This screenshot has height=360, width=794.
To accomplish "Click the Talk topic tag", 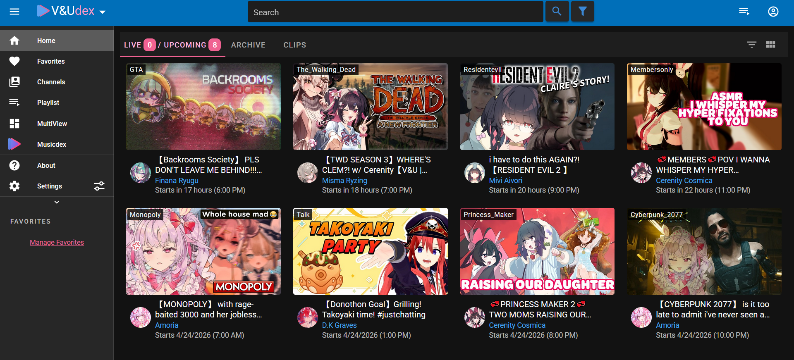I will click(303, 215).
